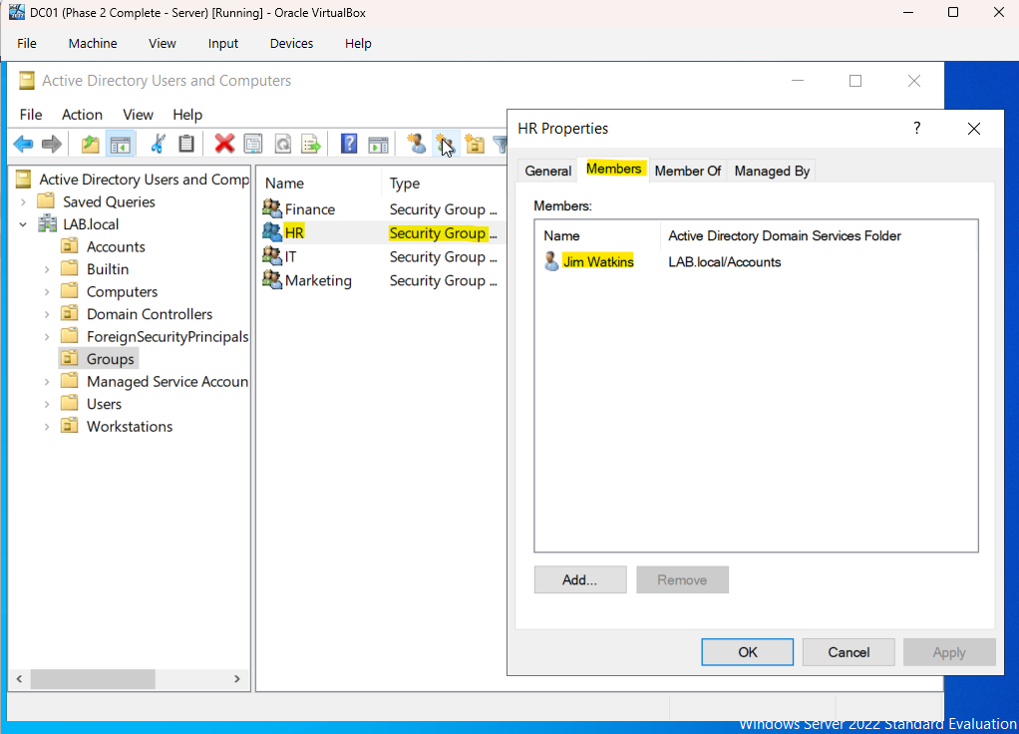Click the Apply button
1019x734 pixels.
point(949,651)
